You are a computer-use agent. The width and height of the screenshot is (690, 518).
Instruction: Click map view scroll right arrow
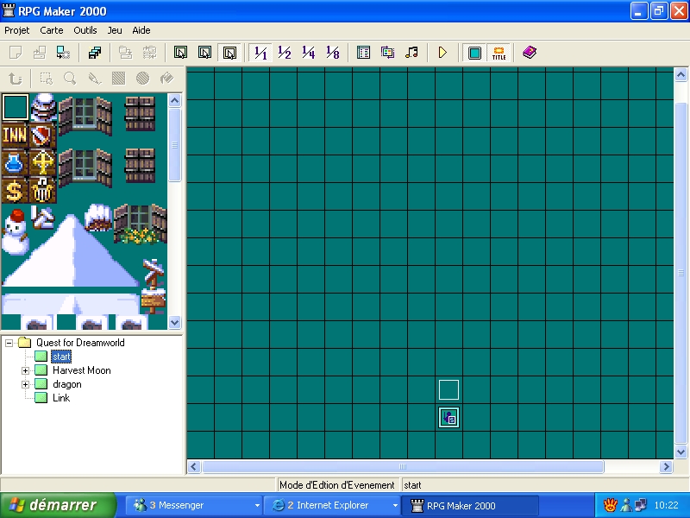666,466
